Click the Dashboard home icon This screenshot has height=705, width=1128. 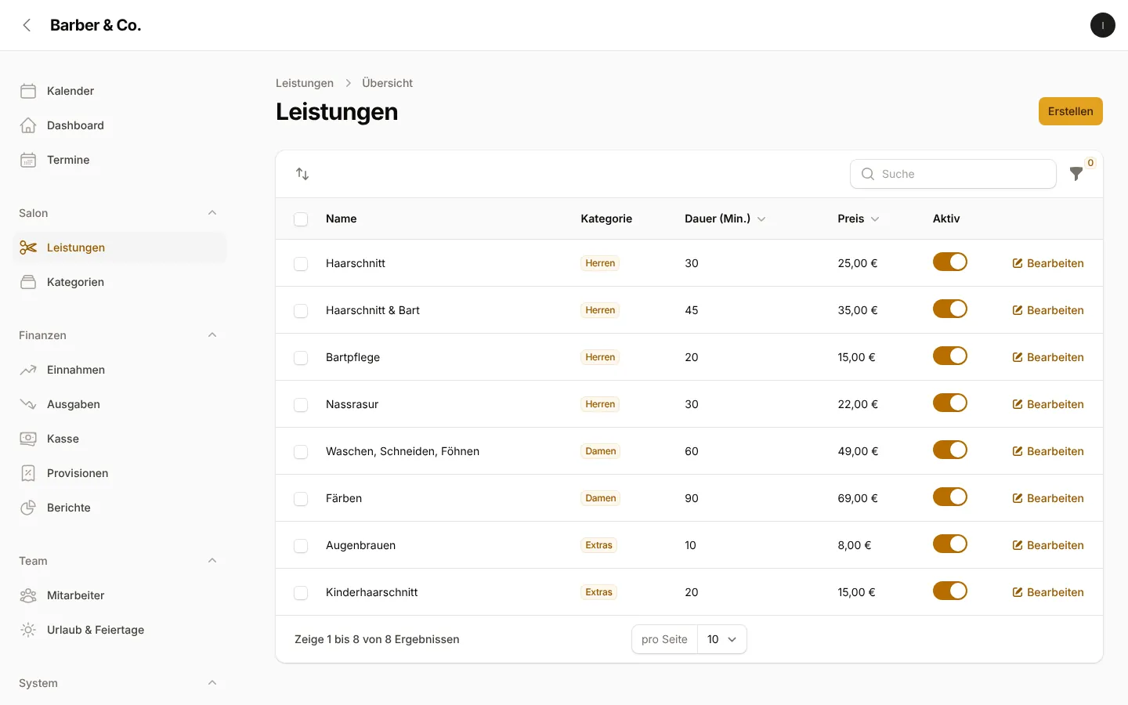point(28,125)
